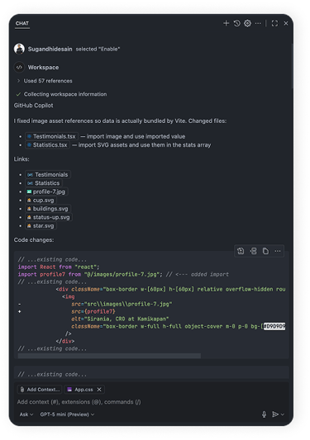This screenshot has height=440, width=310.
Task: Switch to the CHAT tab
Action: [x=22, y=23]
